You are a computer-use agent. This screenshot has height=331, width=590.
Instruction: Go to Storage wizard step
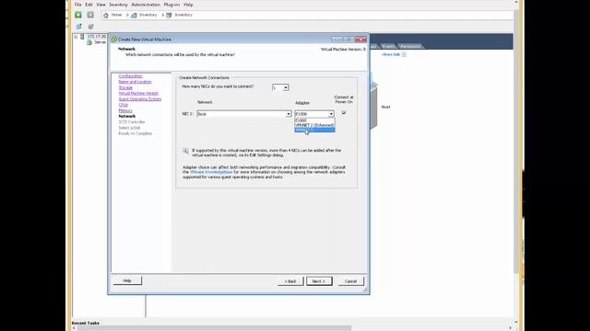click(x=125, y=87)
